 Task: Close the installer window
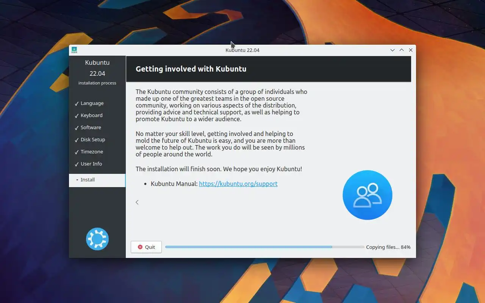(411, 50)
